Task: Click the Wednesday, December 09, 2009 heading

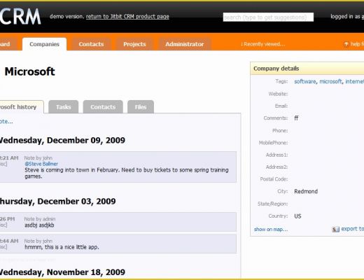Action: (62, 141)
